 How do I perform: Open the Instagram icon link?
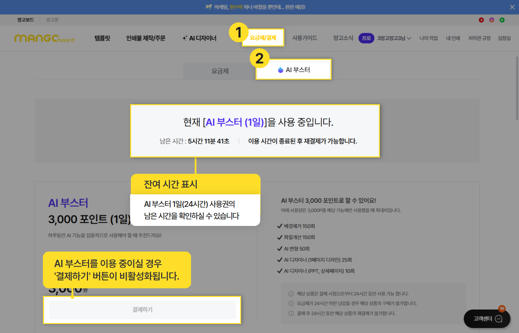tap(492, 20)
